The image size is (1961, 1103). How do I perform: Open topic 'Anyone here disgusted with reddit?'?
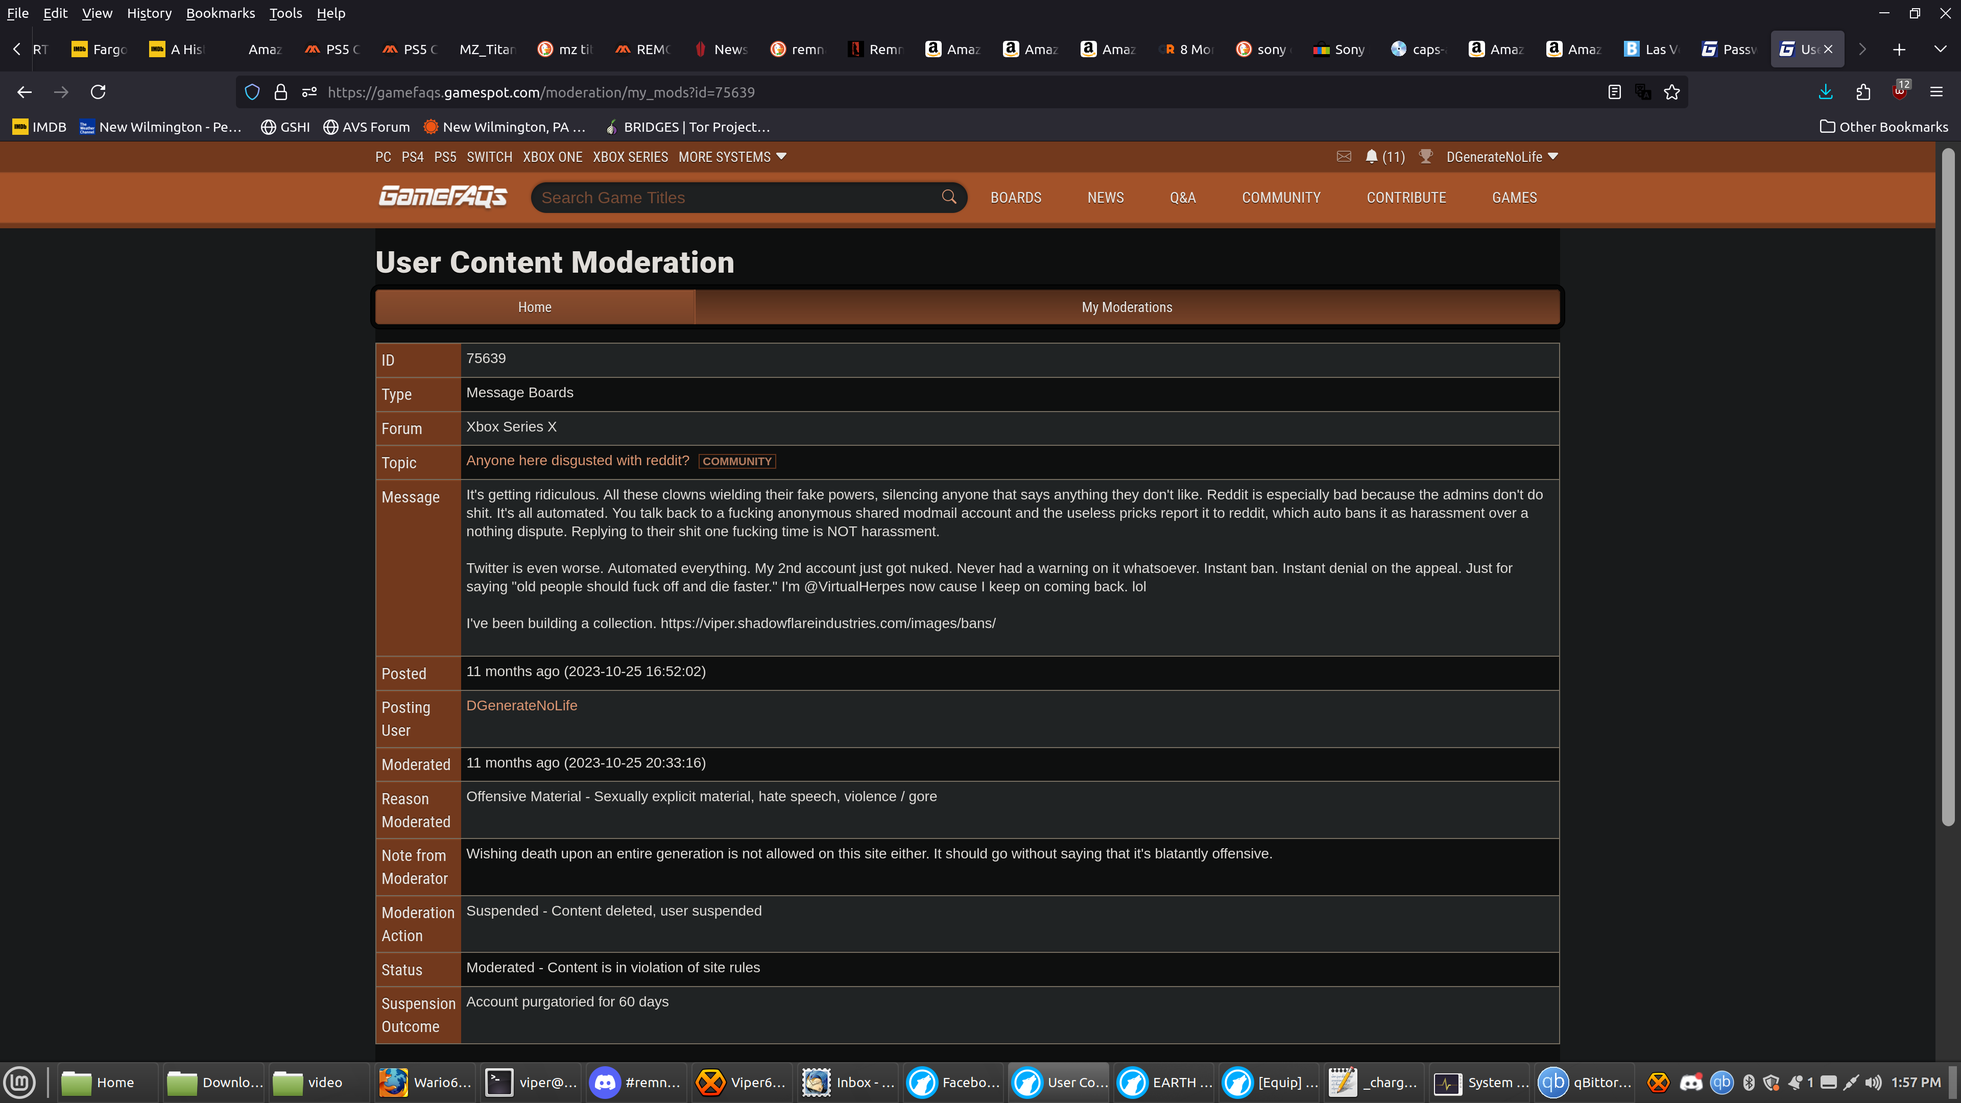click(x=577, y=461)
